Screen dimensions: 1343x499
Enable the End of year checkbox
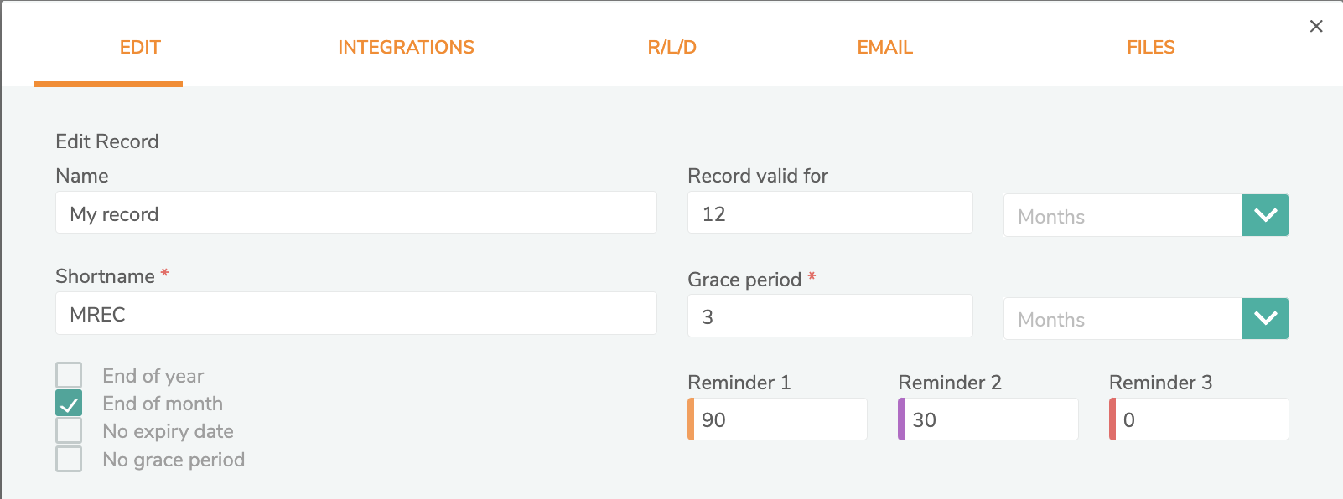point(69,375)
